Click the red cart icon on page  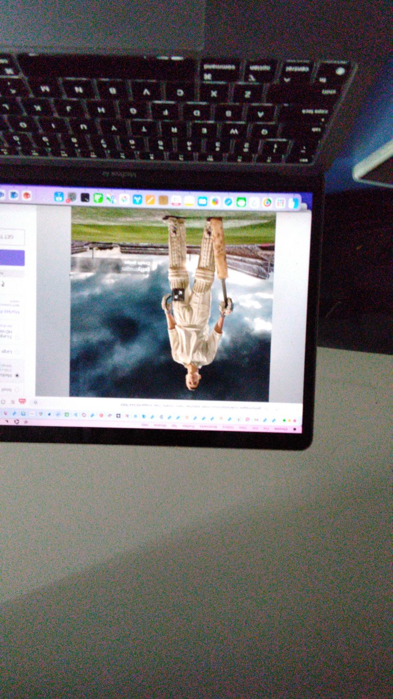pyautogui.click(x=22, y=401)
